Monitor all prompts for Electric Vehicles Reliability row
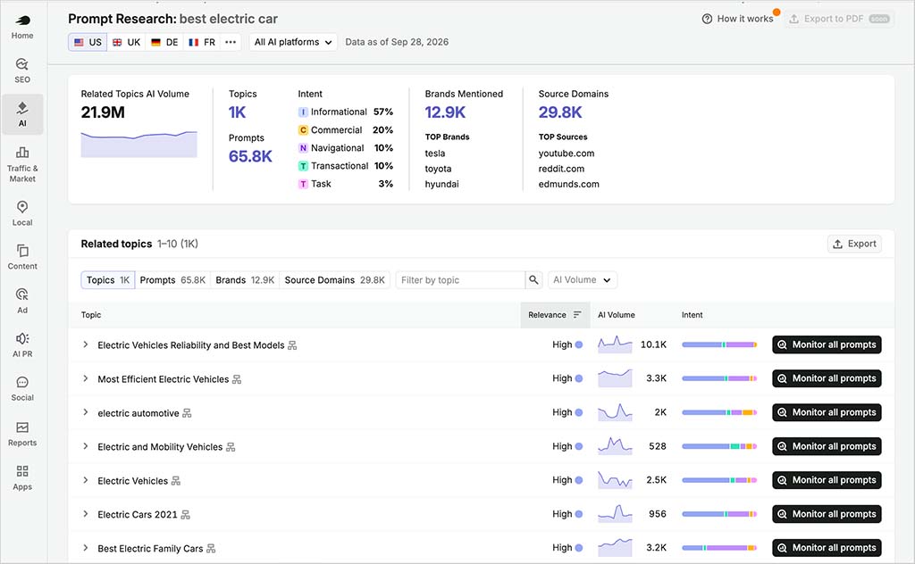The width and height of the screenshot is (915, 564). (x=827, y=345)
